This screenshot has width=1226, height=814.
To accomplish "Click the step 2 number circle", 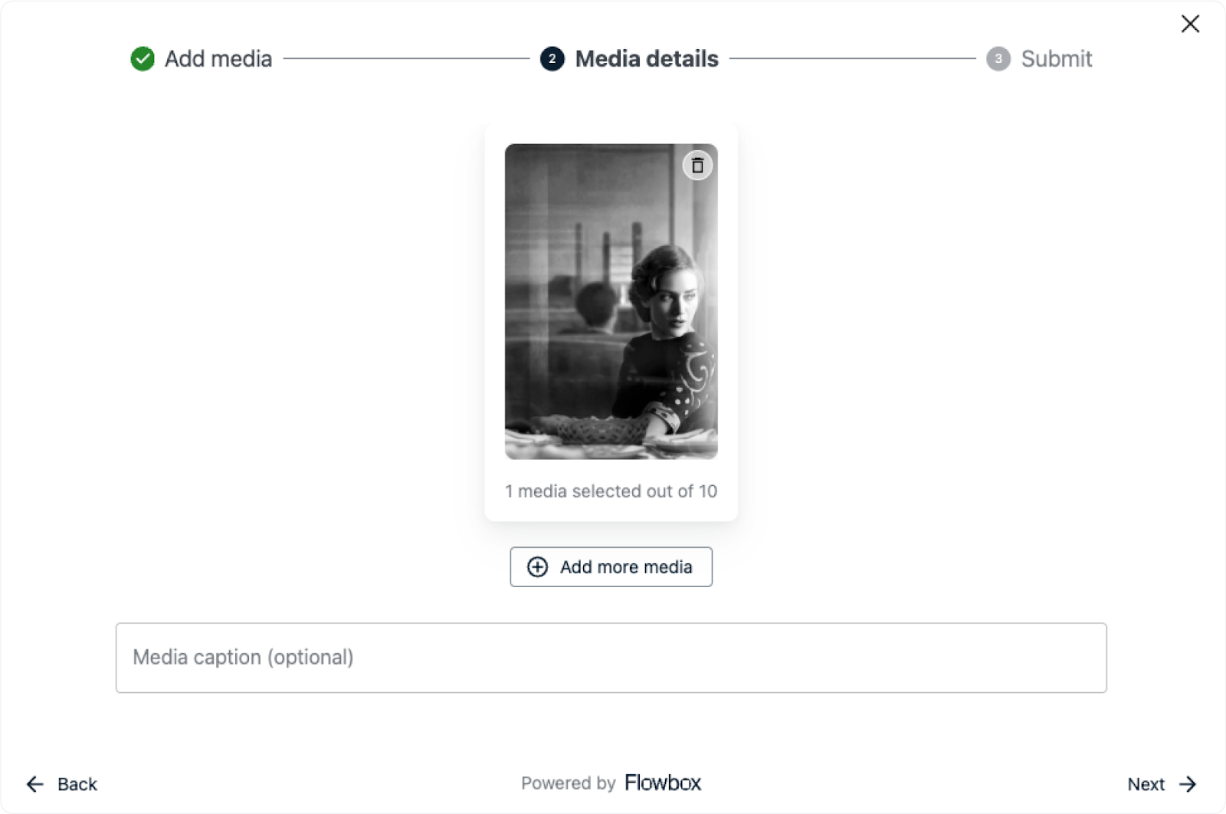I will point(552,59).
